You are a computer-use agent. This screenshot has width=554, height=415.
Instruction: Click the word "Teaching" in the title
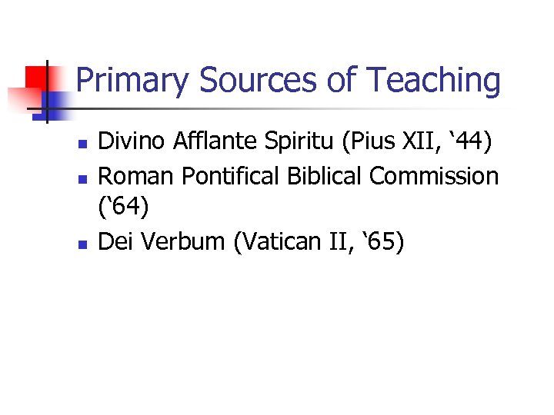coord(433,80)
